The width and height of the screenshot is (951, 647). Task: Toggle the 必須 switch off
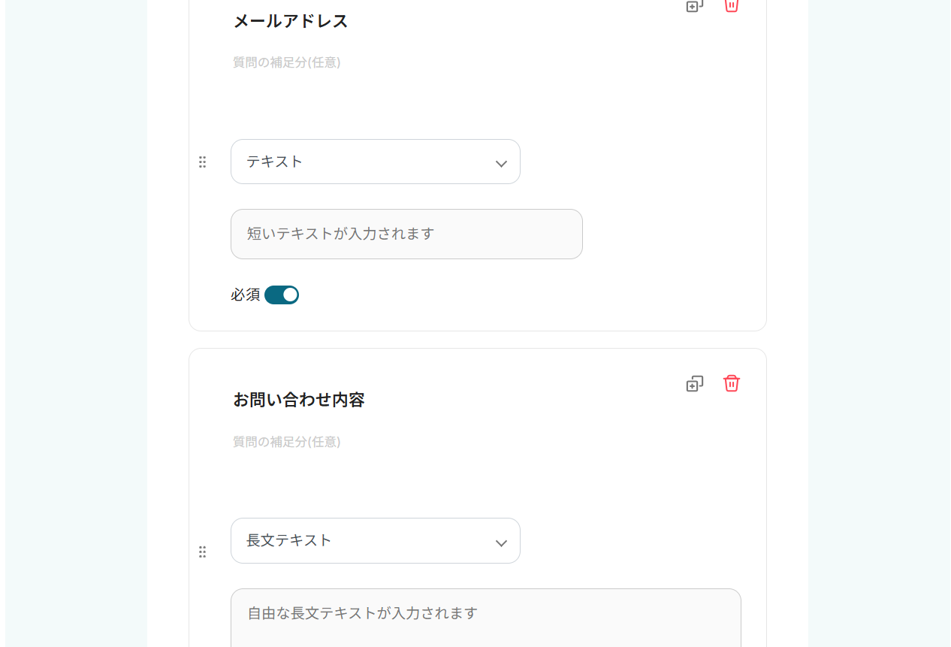282,295
